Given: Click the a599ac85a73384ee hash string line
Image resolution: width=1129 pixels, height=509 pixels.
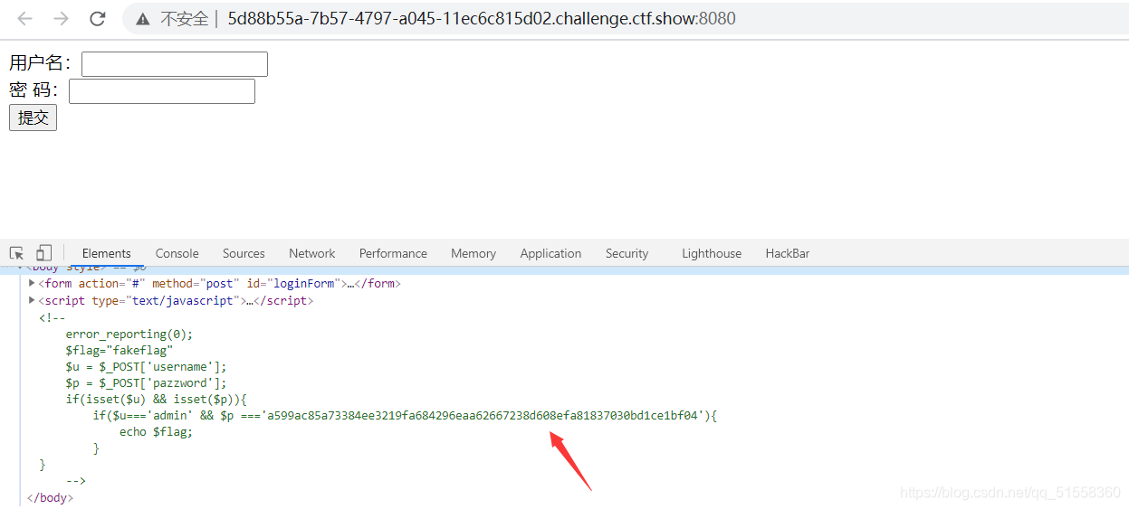Looking at the screenshot, I should click(405, 415).
